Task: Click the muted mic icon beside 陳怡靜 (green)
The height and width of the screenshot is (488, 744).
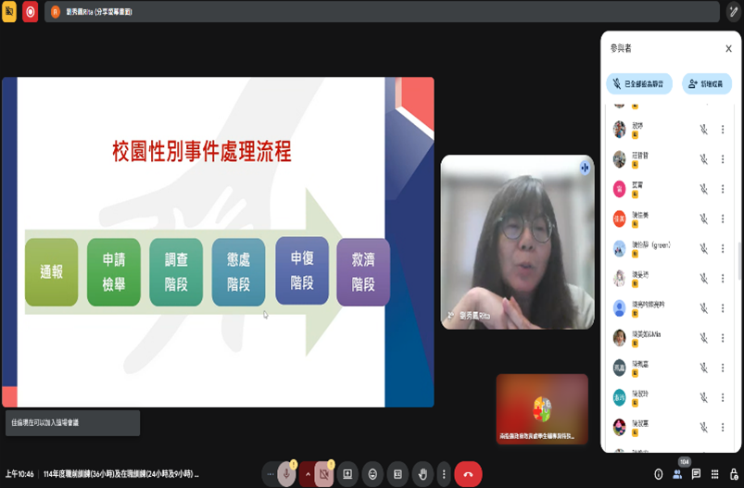Action: click(x=703, y=248)
